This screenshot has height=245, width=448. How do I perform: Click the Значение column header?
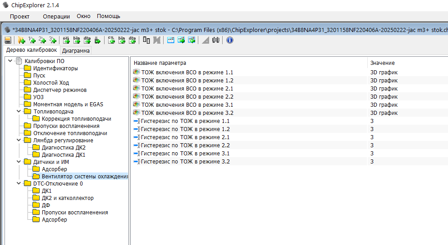382,63
